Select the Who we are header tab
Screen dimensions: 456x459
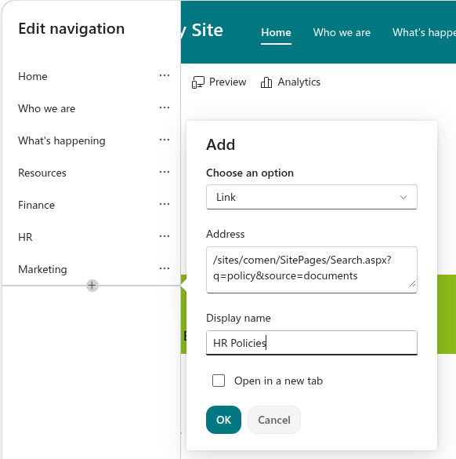pos(342,32)
